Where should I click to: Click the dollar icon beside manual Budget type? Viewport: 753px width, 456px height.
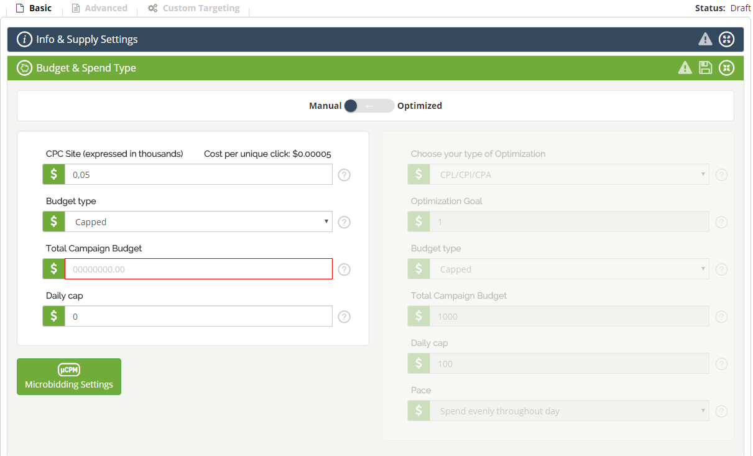tap(53, 222)
